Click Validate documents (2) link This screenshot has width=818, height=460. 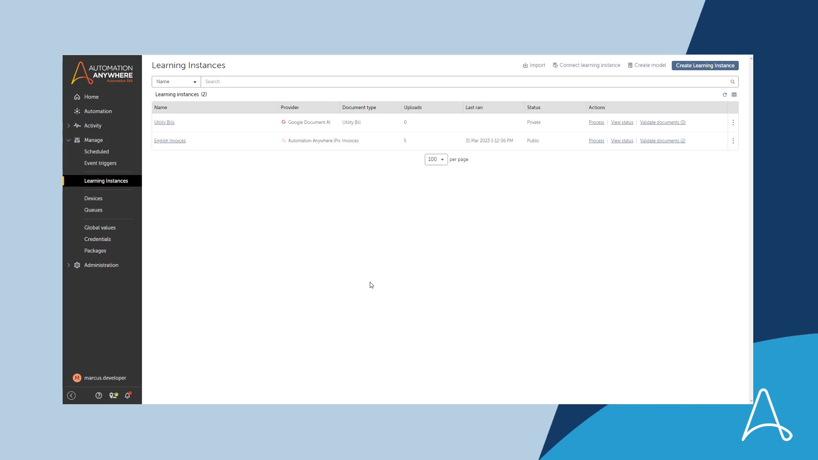click(x=662, y=141)
